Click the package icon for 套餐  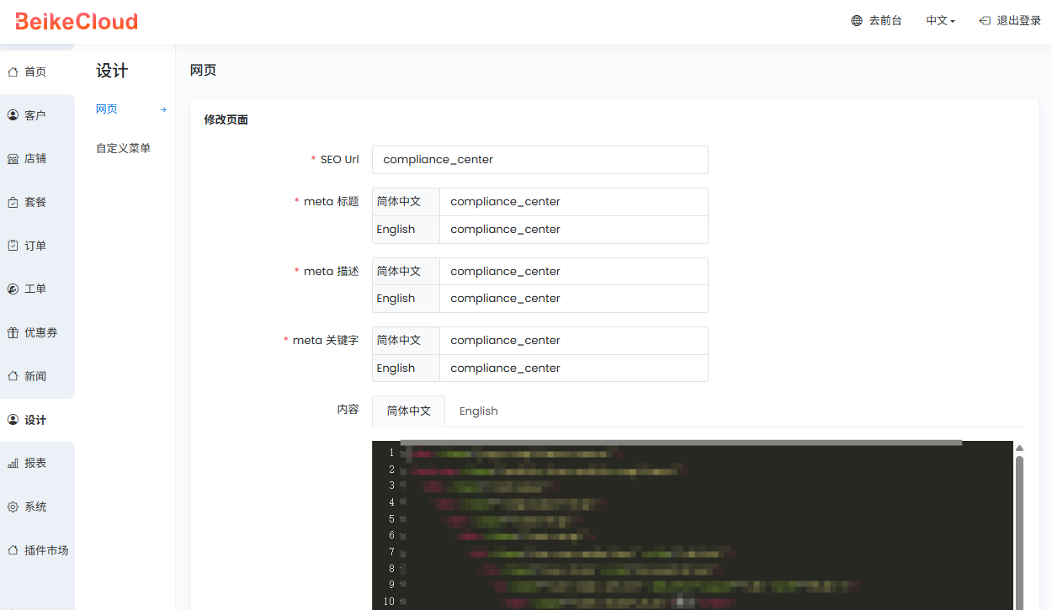coord(13,202)
